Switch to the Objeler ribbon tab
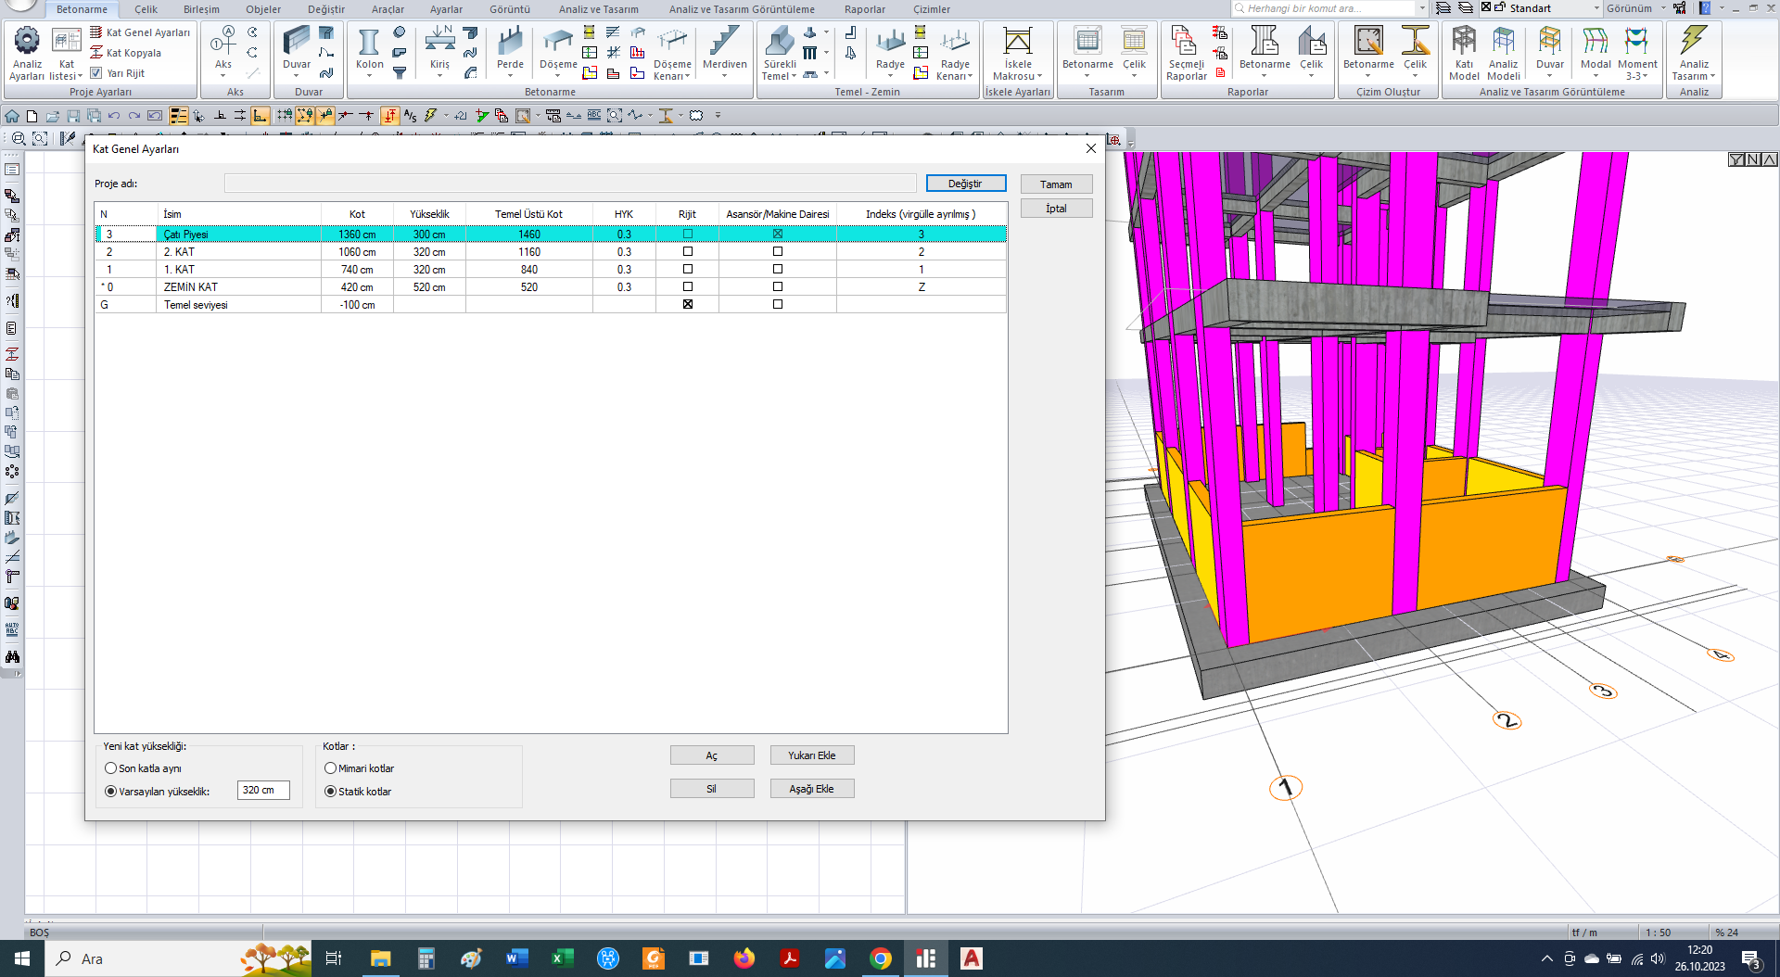The height and width of the screenshot is (977, 1780). coord(263,9)
